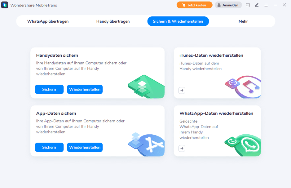Switch to WhatsApp übertragen tab
291x188 pixels.
tap(48, 21)
